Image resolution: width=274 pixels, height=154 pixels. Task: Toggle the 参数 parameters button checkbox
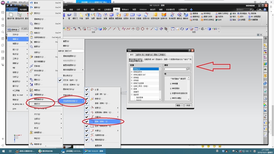coord(87,99)
